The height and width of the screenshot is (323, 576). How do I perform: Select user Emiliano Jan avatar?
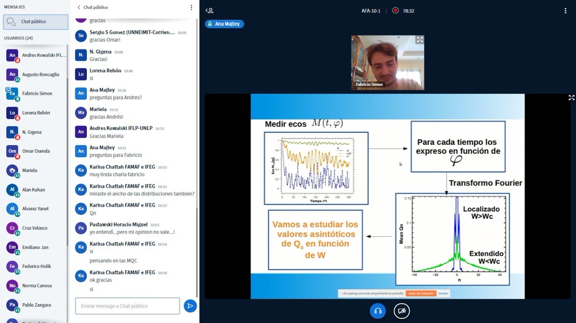pyautogui.click(x=12, y=247)
